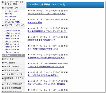Open the マンスリートレンドレポート section heading
Image resolution: width=106 pixels, height=93 pixels.
[14, 26]
